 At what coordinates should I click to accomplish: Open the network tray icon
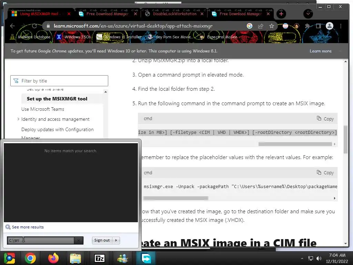(311, 258)
